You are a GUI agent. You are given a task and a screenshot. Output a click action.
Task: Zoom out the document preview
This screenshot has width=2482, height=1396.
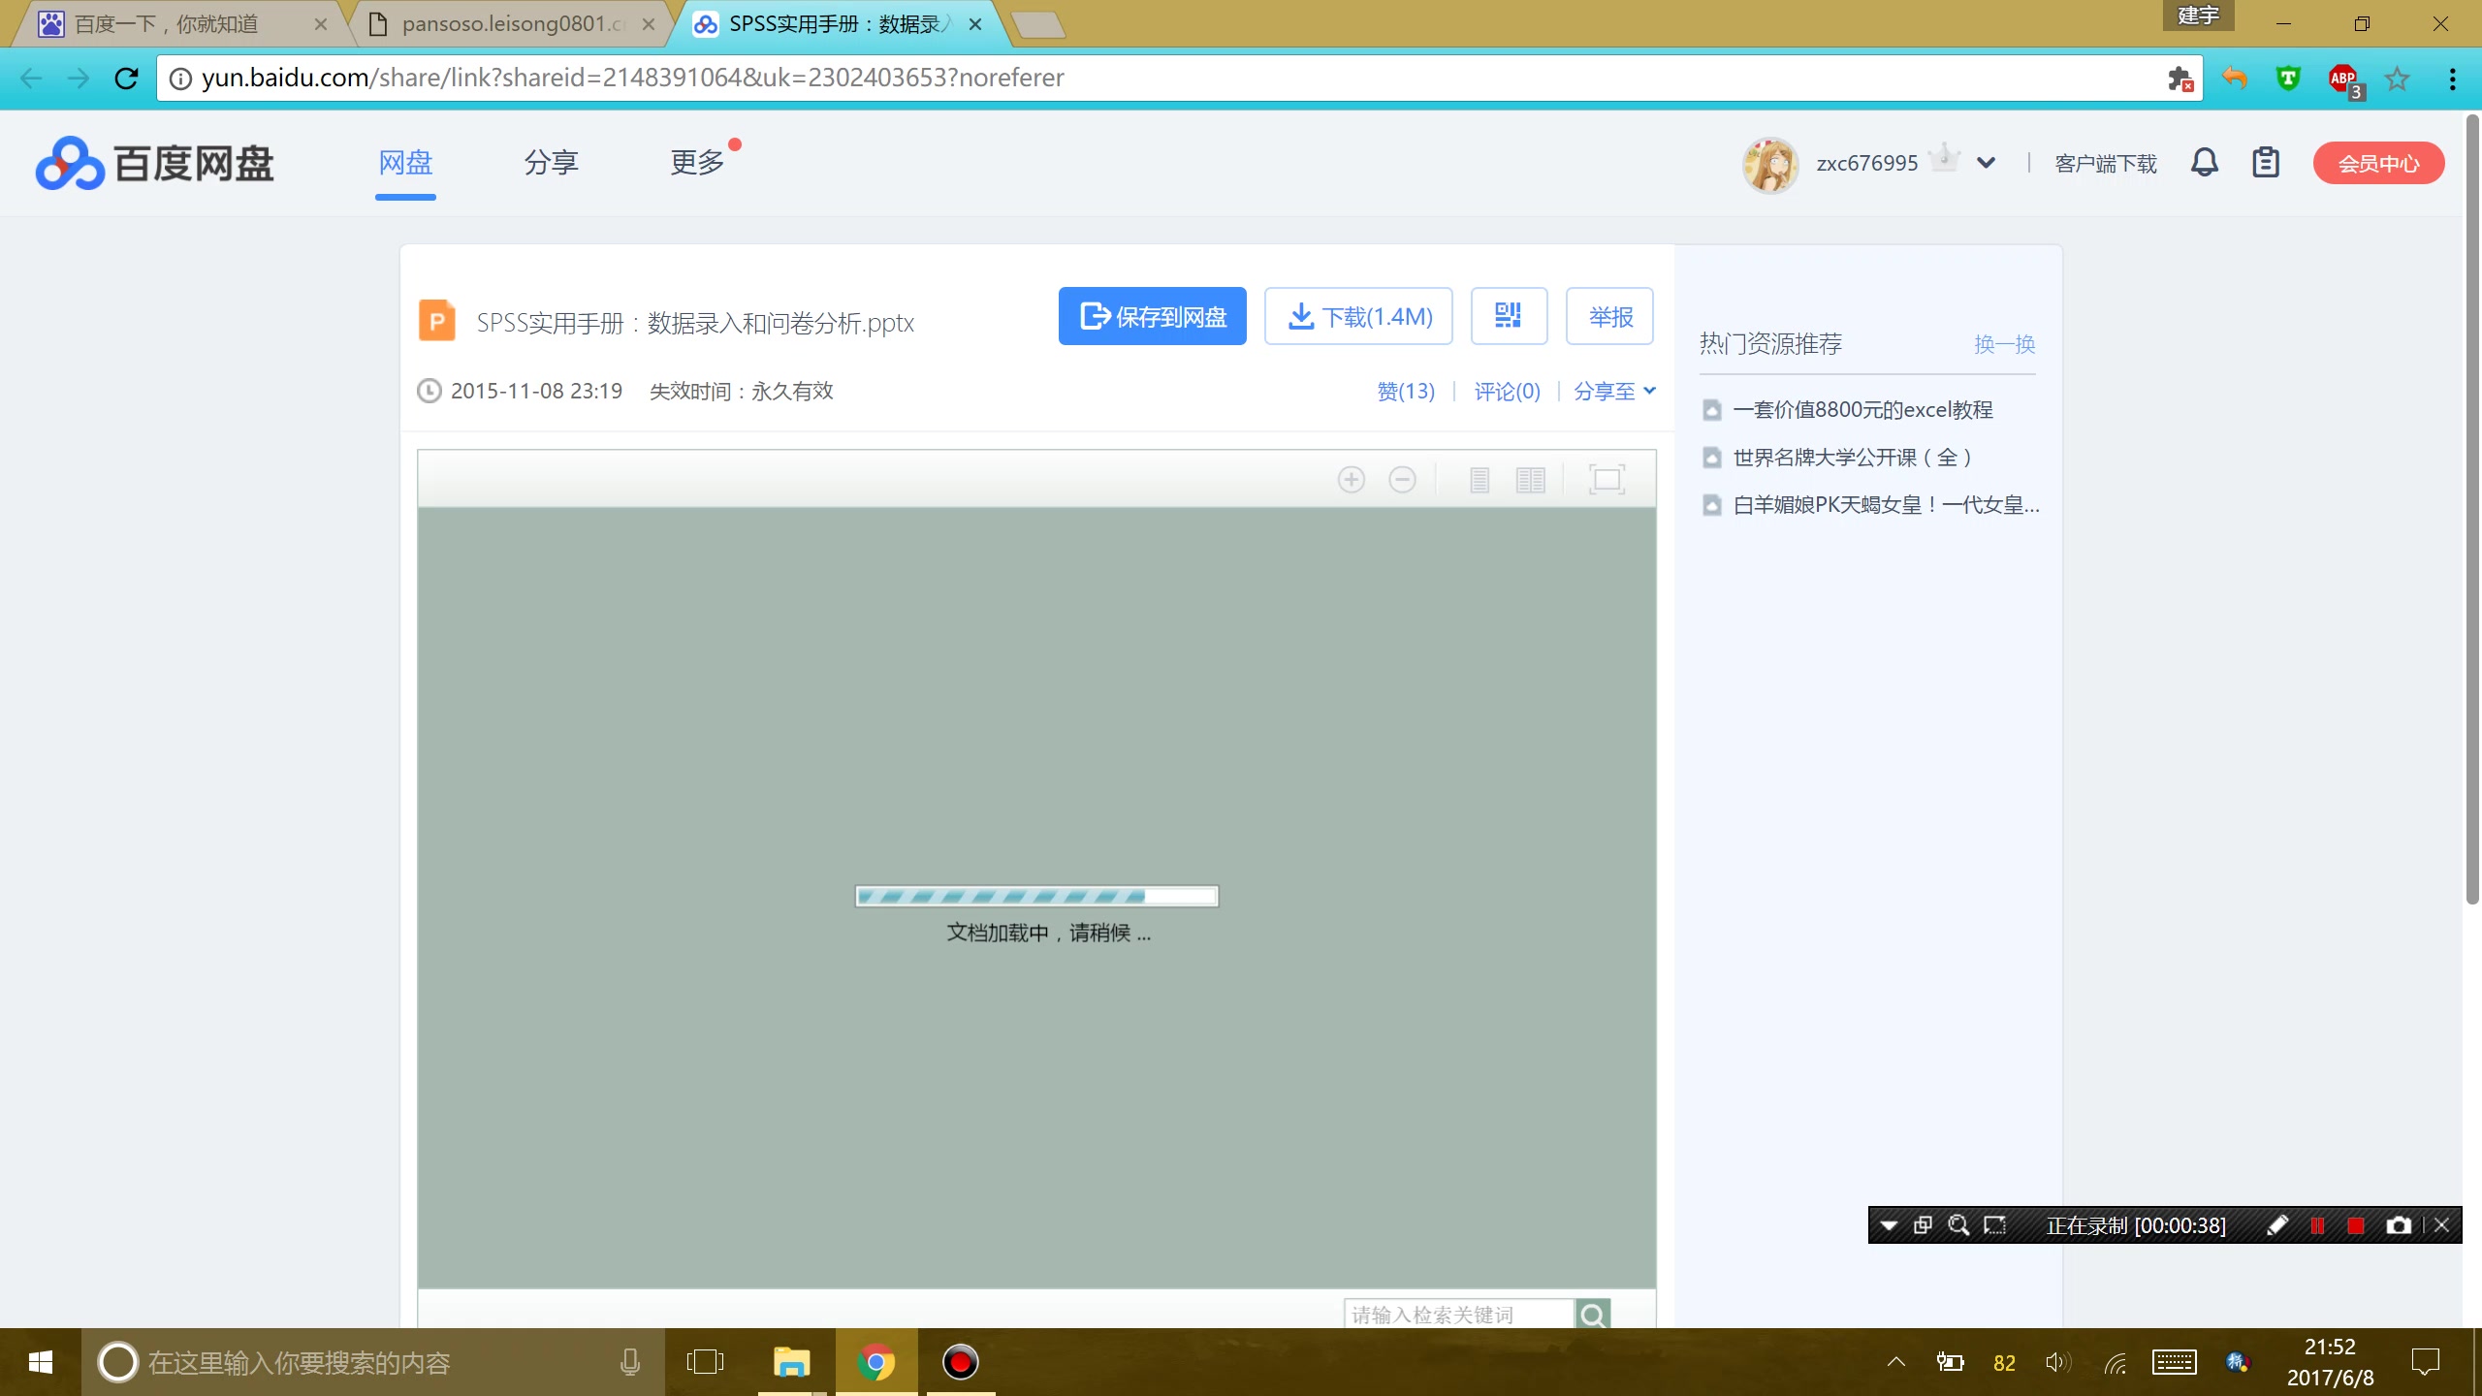(1402, 479)
